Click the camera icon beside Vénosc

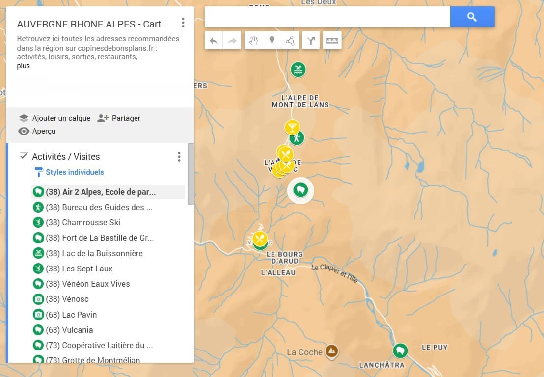(38, 299)
